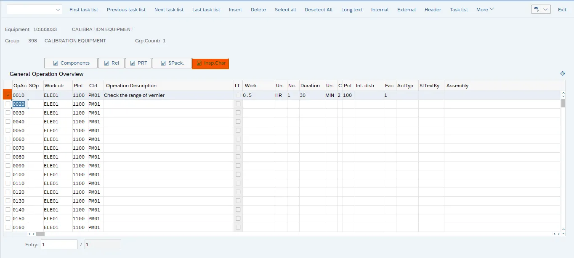574x258 pixels.
Task: Tick the row selector for operation 0030
Action: (x=8, y=113)
